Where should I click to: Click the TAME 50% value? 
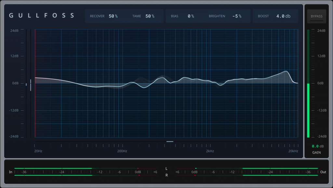click(x=150, y=16)
